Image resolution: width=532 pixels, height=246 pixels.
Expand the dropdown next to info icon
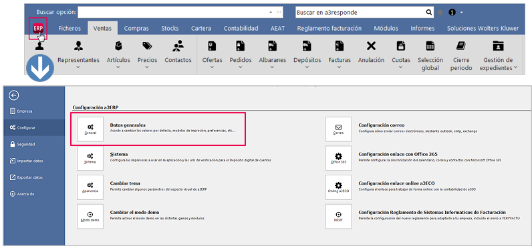pyautogui.click(x=461, y=13)
